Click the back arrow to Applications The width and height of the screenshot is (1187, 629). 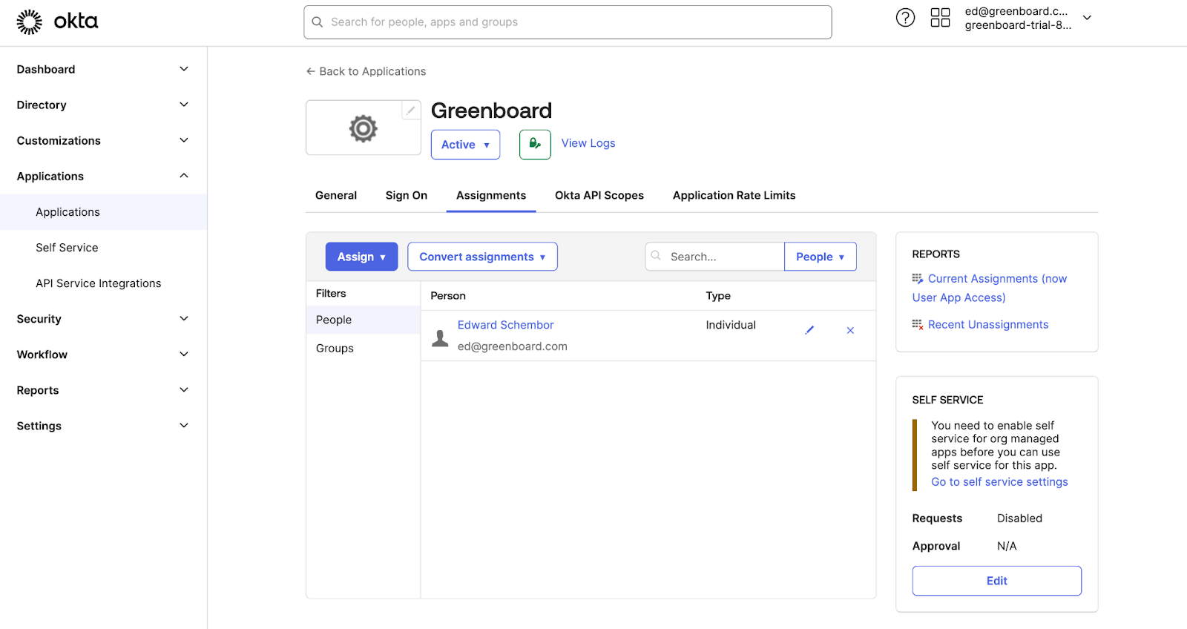[x=311, y=71]
